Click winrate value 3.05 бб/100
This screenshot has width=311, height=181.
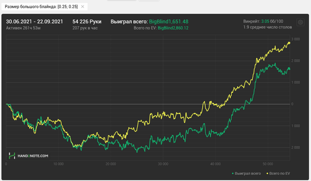point(272,21)
